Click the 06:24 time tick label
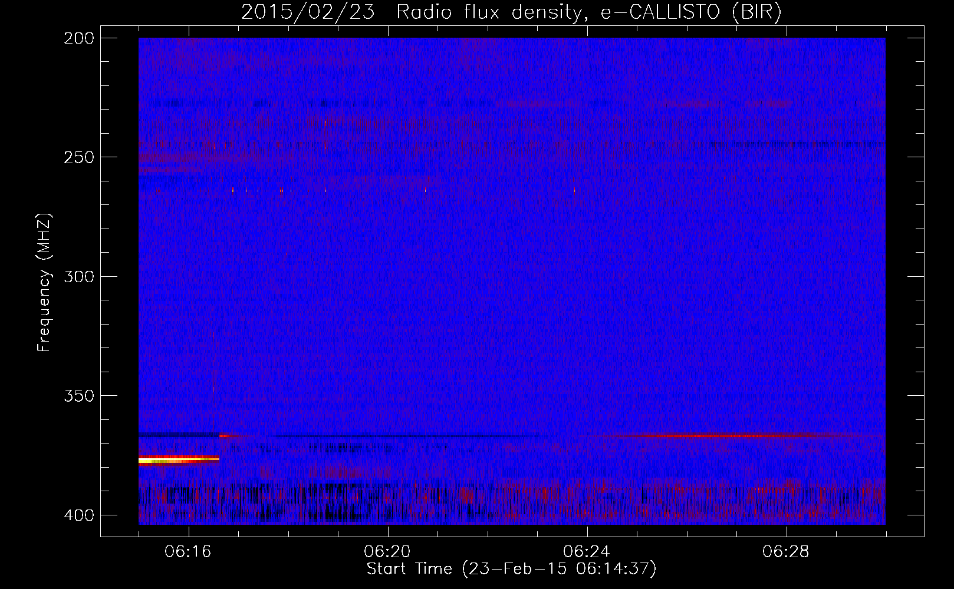 587,552
